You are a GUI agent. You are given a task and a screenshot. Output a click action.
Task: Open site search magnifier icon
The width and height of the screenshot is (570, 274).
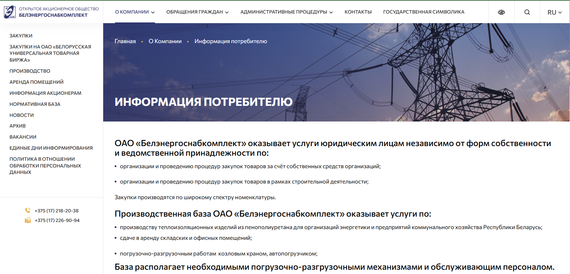point(527,12)
